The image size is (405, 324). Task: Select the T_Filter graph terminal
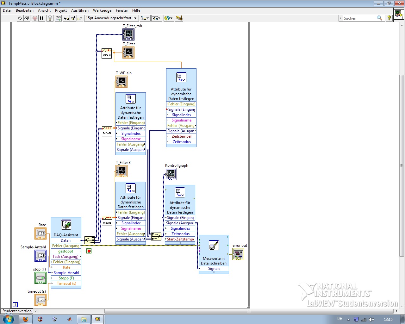tap(128, 53)
